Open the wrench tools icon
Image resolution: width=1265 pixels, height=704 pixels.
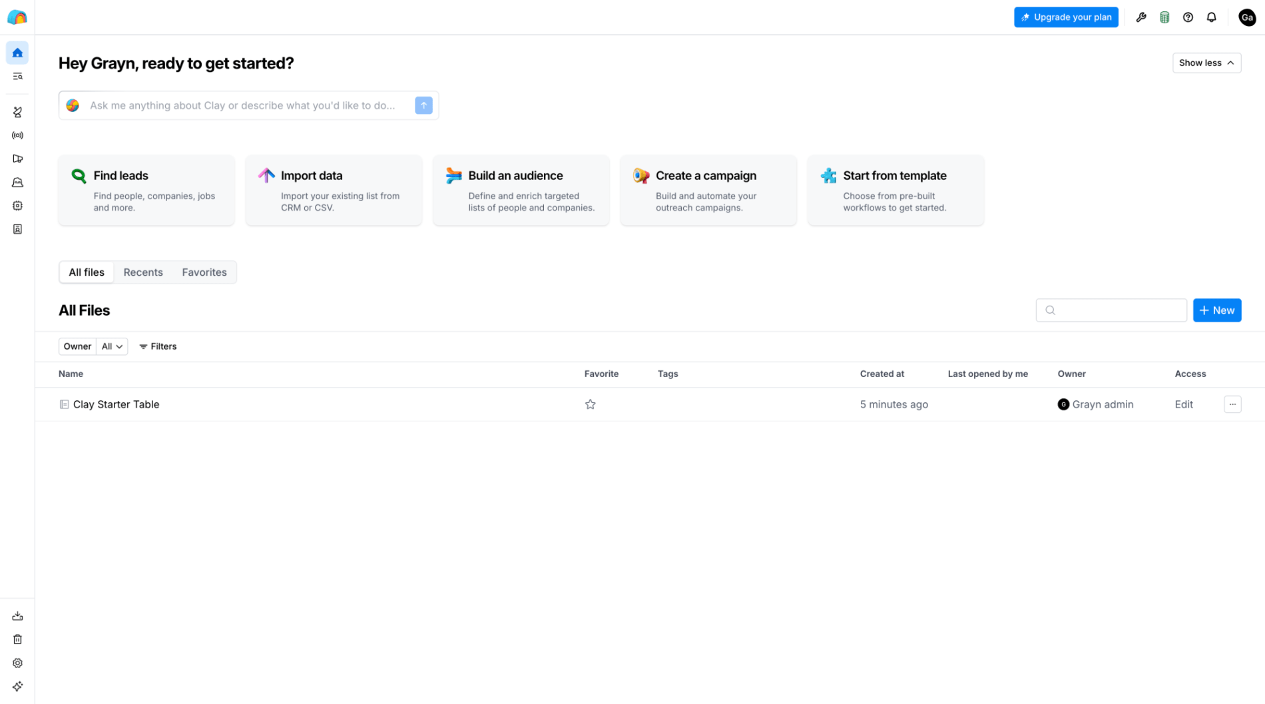tap(1141, 17)
